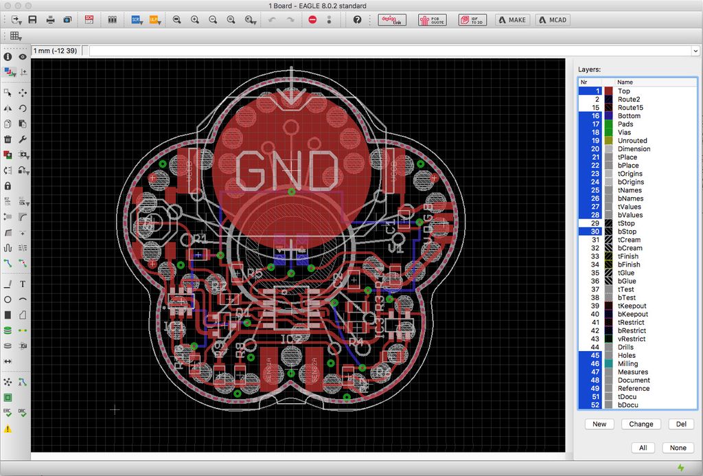Screen dimensions: 703x476
Task: Run the DRC check
Action: (x=23, y=413)
